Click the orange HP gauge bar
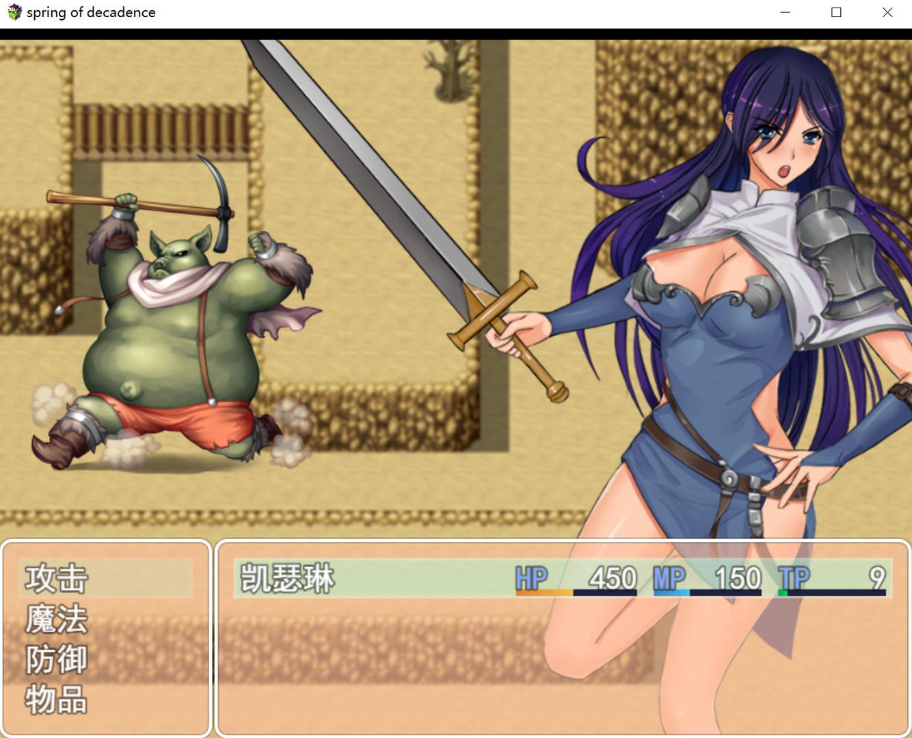 tap(544, 592)
